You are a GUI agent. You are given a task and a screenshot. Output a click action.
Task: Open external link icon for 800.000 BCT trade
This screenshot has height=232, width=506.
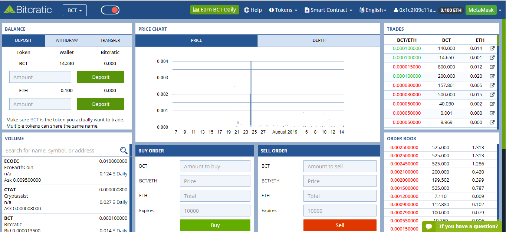tap(492, 67)
